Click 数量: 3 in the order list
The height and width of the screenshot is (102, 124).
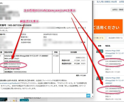coord(108,96)
